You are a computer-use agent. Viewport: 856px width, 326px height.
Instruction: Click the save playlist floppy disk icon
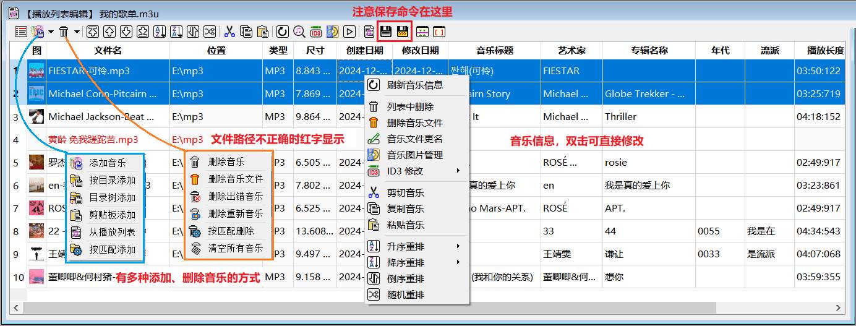coord(385,32)
